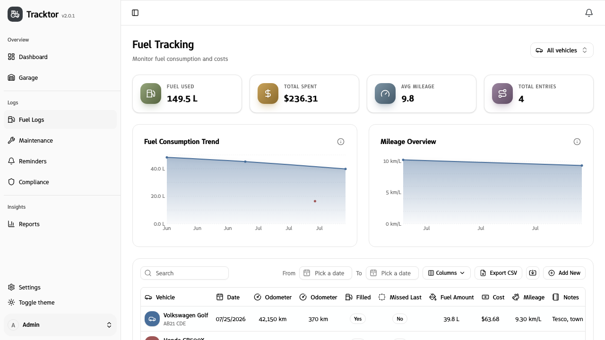Click the red data point on Fuel chart

pyautogui.click(x=315, y=201)
